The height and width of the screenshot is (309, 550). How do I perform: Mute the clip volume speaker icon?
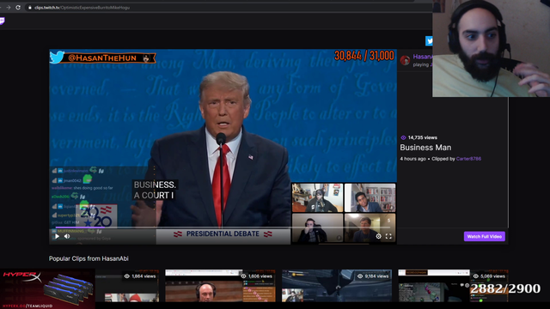[x=67, y=237]
